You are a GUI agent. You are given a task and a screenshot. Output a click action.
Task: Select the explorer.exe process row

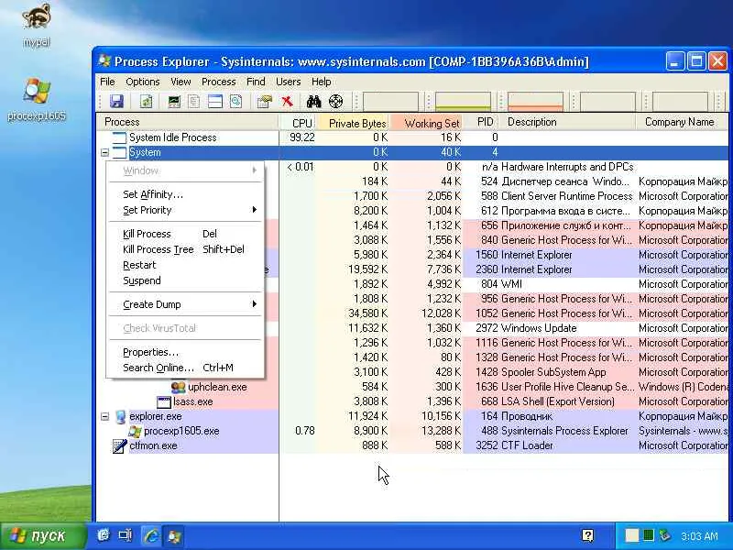(x=411, y=416)
